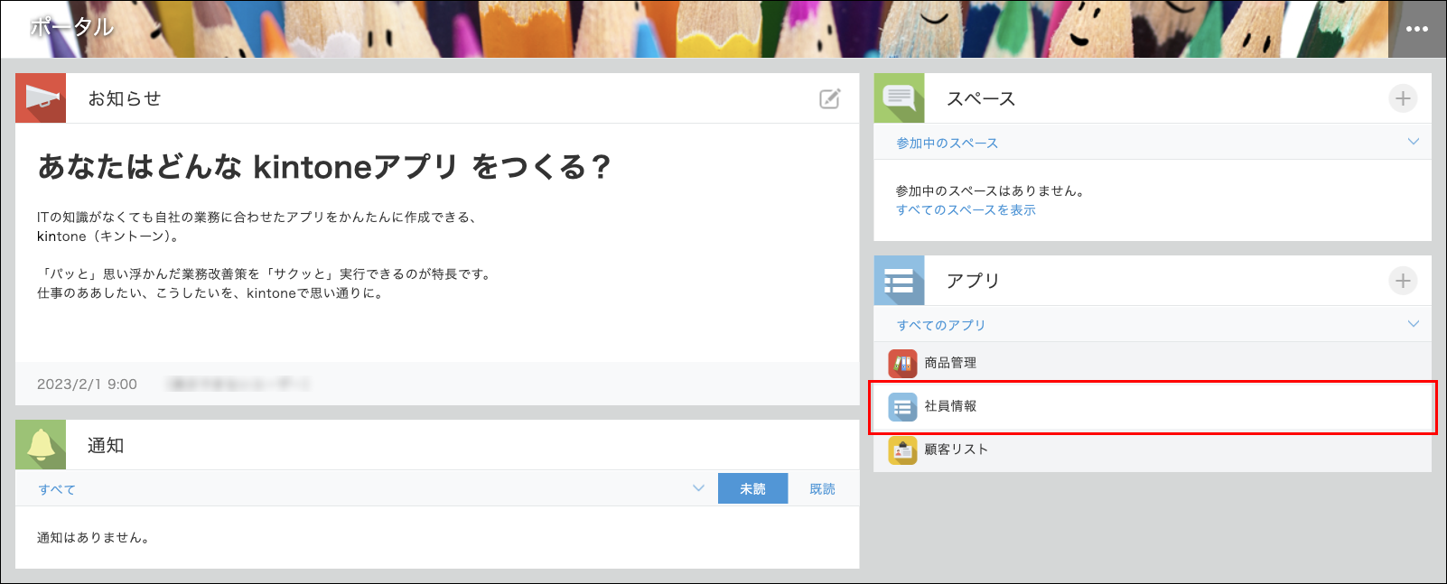The height and width of the screenshot is (584, 1447).
Task: Click the megaphone announcement icon
Action: click(x=41, y=98)
